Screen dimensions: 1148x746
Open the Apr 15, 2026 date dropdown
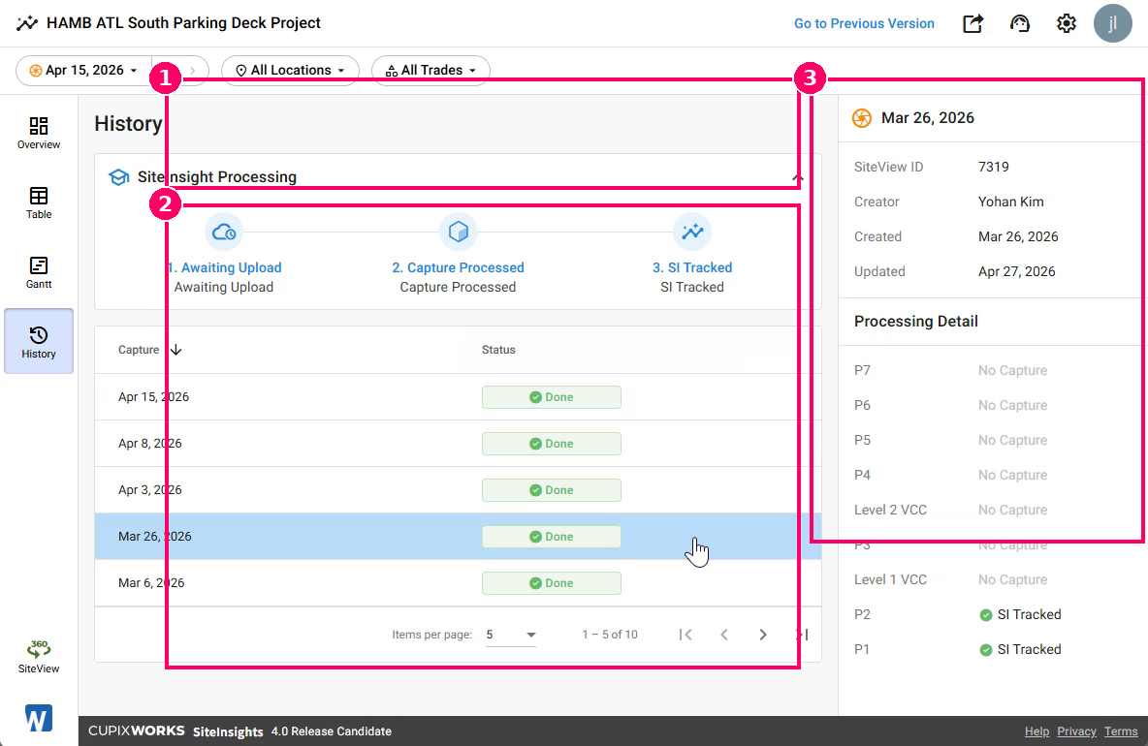tap(83, 70)
